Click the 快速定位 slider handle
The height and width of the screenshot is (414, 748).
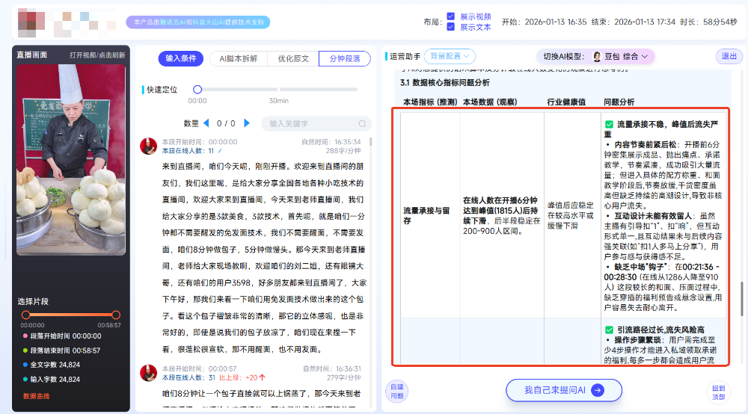(197, 89)
